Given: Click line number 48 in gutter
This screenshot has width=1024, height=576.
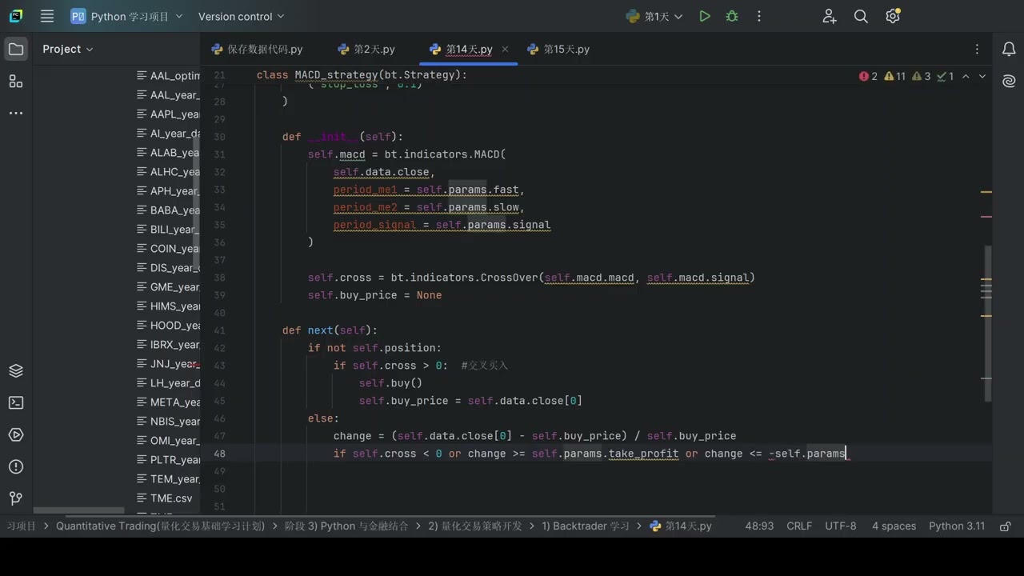Looking at the screenshot, I should point(220,454).
